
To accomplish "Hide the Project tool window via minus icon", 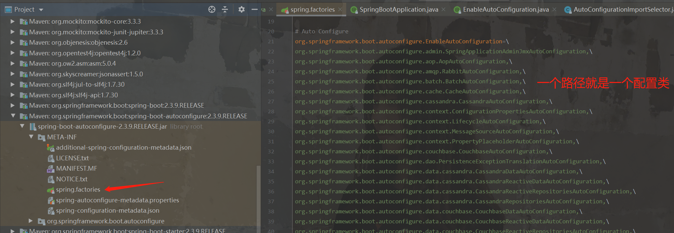I will [254, 9].
